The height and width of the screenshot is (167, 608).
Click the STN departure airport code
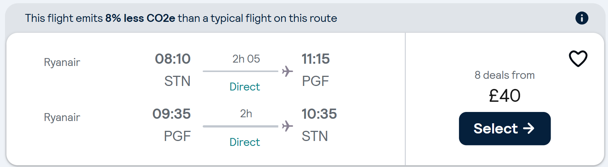point(177,81)
